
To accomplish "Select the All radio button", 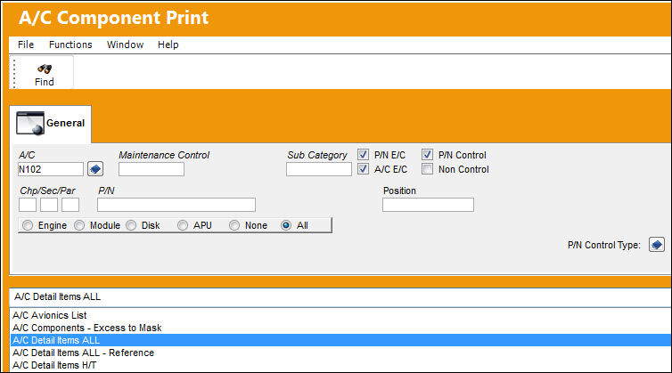I will (x=286, y=225).
